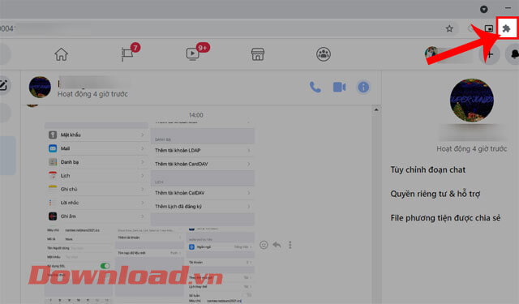Click Hoạt động 4 giờ trước header status

[92, 94]
